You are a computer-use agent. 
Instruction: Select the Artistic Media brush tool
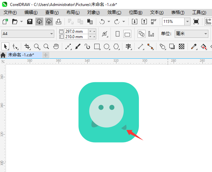(78, 47)
